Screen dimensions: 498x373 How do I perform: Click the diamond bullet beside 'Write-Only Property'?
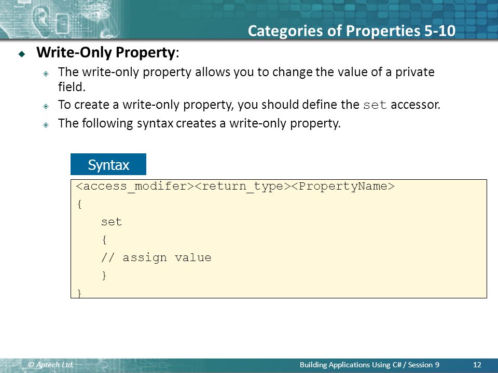click(22, 54)
